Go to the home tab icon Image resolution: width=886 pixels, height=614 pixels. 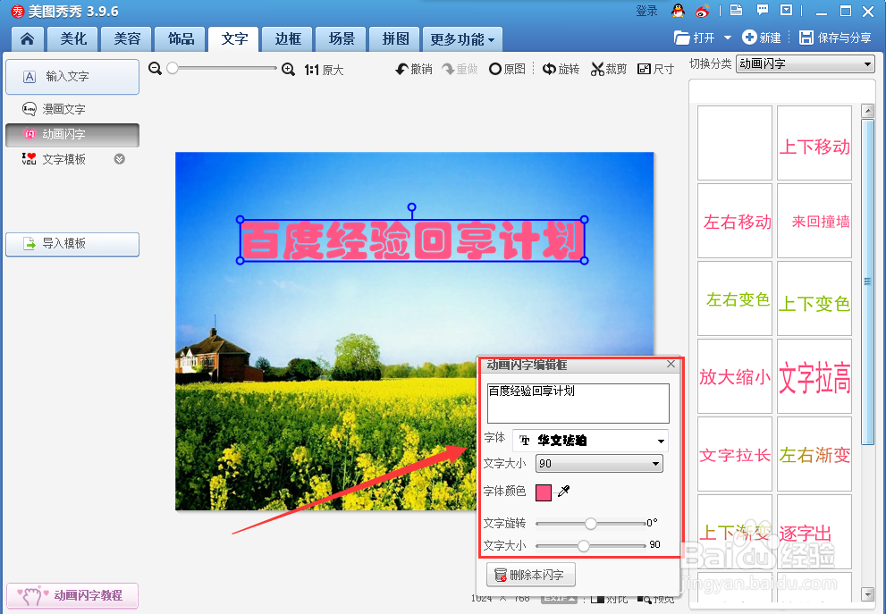click(x=27, y=39)
